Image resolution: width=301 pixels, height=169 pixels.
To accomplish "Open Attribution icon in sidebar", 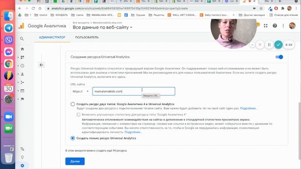I will 22,149.
